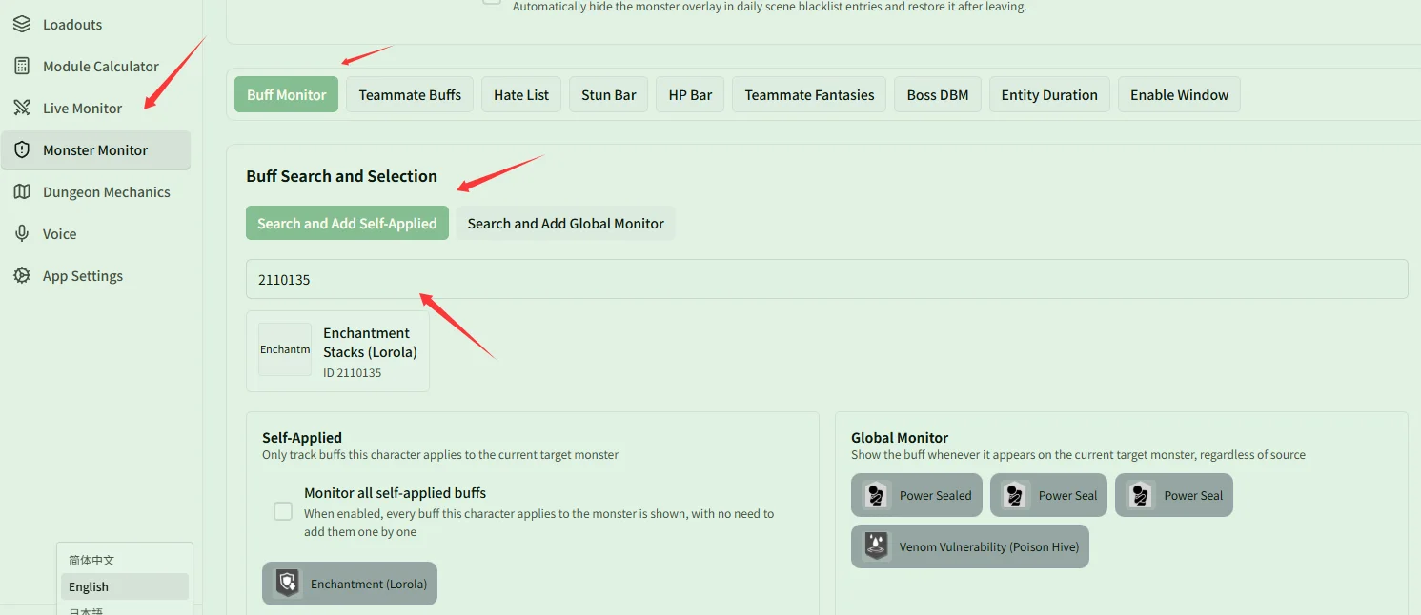Enable Monitor all self-applied buffs checkbox
Image resolution: width=1421 pixels, height=615 pixels.
283,511
